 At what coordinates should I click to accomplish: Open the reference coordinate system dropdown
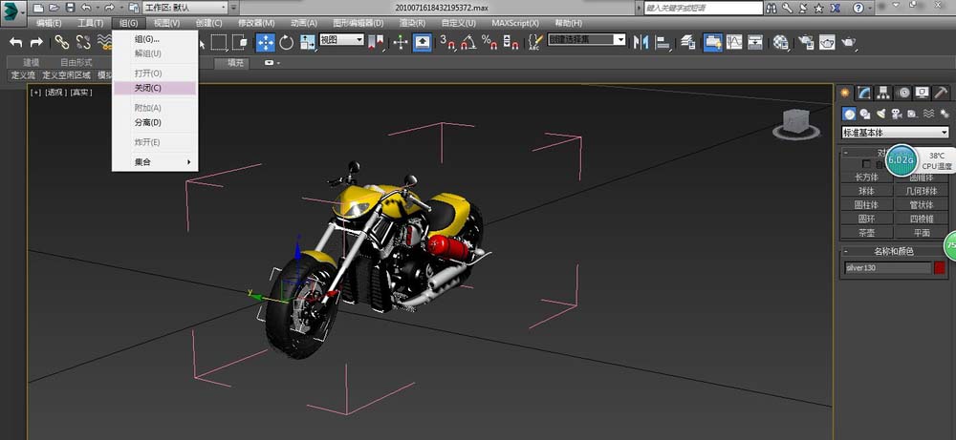click(x=342, y=41)
